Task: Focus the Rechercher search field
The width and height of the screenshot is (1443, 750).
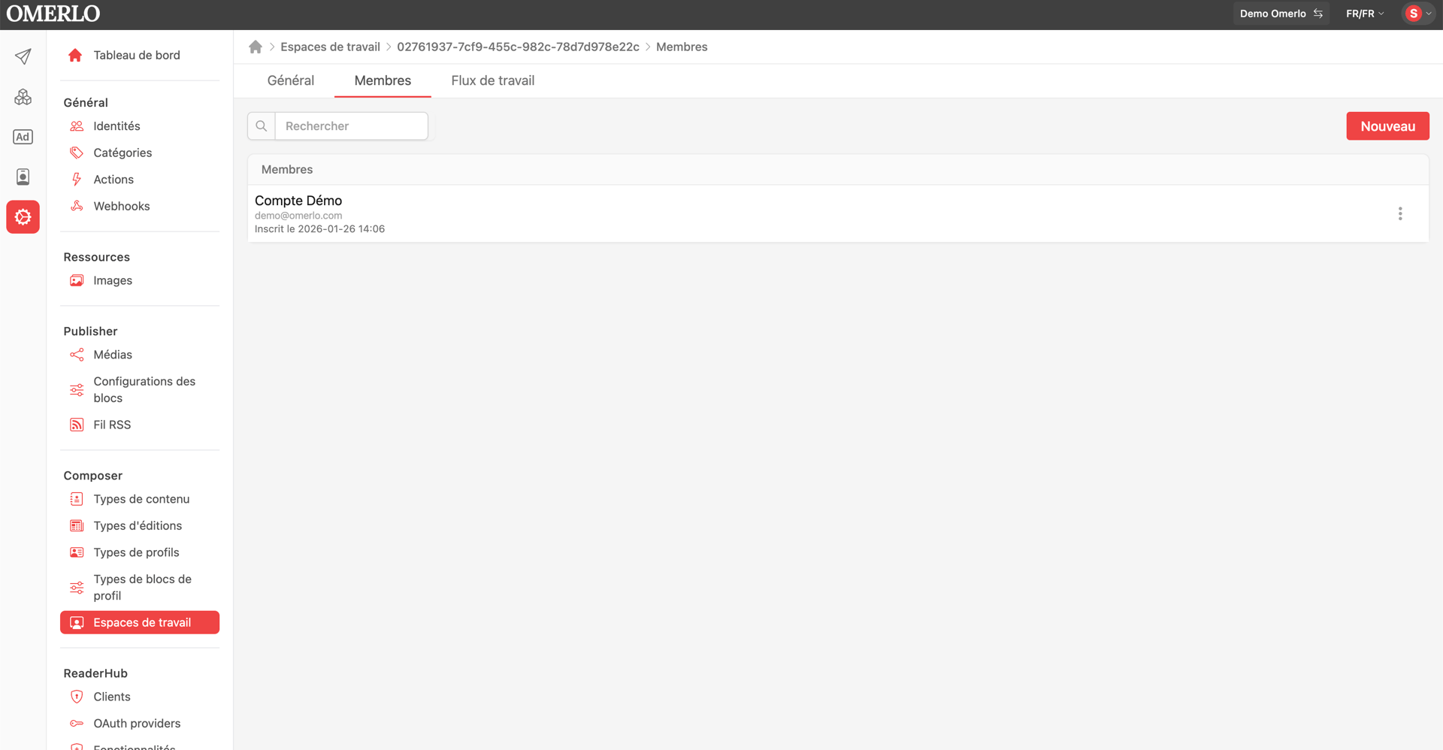Action: click(352, 126)
